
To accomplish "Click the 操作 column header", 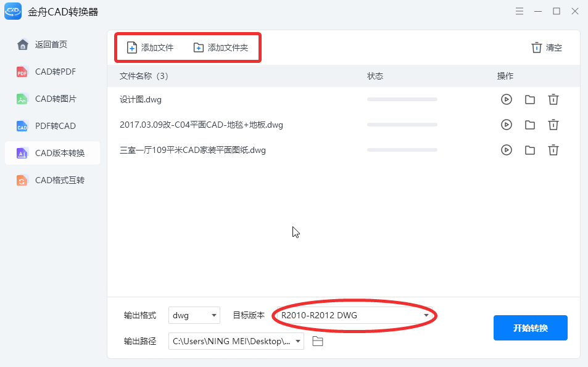I will point(505,76).
